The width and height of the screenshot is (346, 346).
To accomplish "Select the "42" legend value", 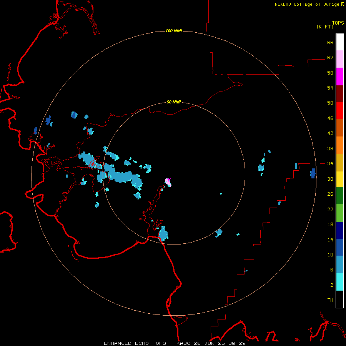I will pyautogui.click(x=330, y=133).
